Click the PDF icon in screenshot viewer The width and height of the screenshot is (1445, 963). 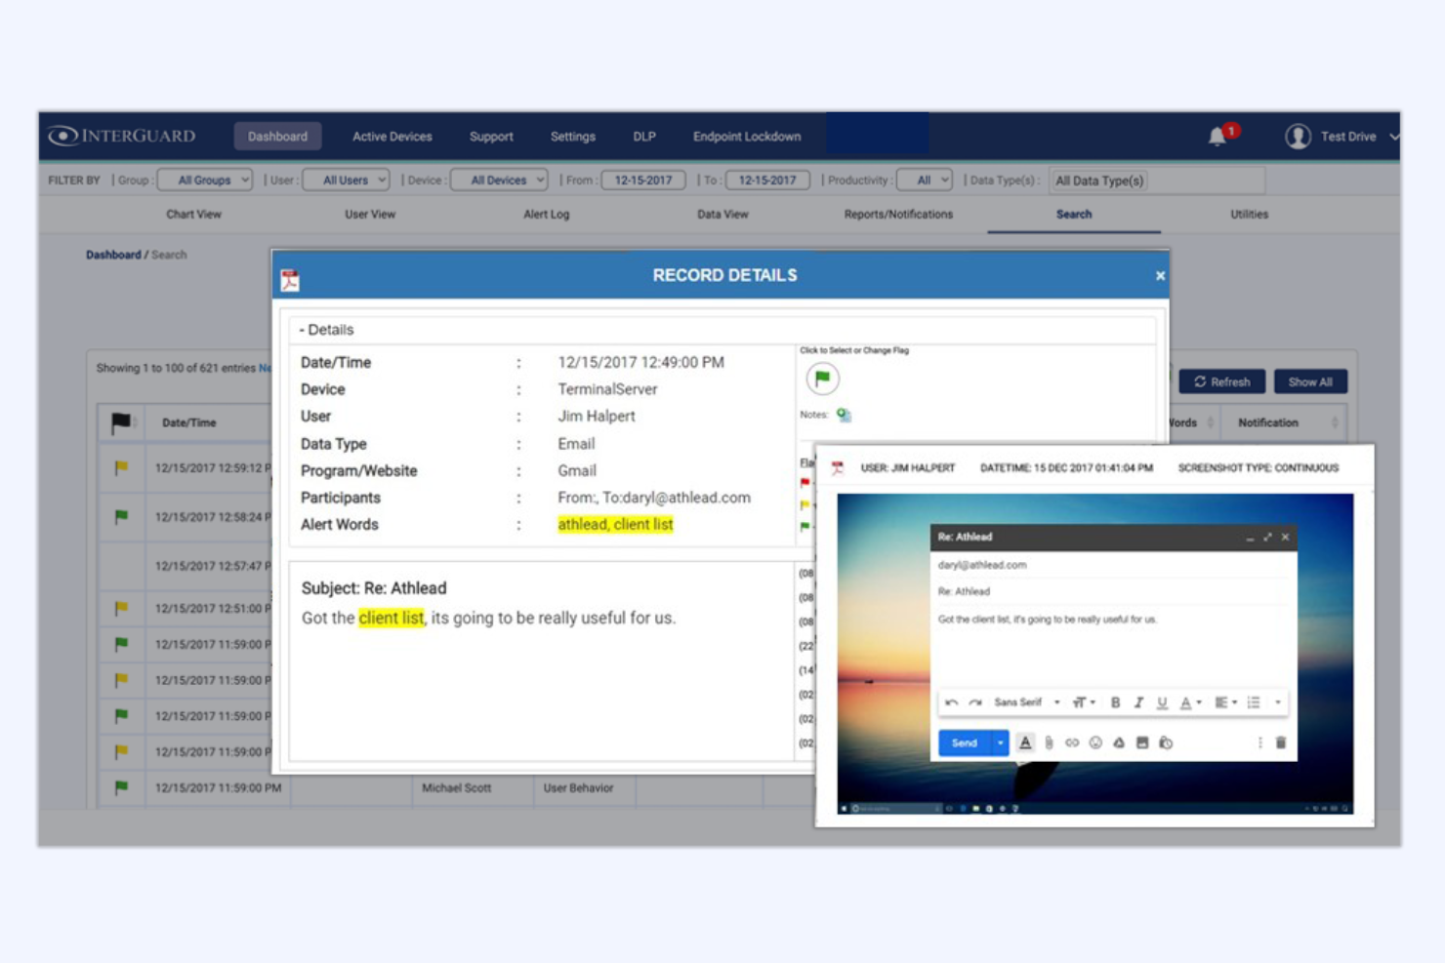(x=838, y=468)
